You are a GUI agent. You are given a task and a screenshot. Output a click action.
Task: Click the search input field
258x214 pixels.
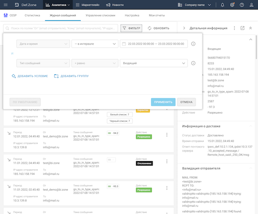click(x=61, y=28)
